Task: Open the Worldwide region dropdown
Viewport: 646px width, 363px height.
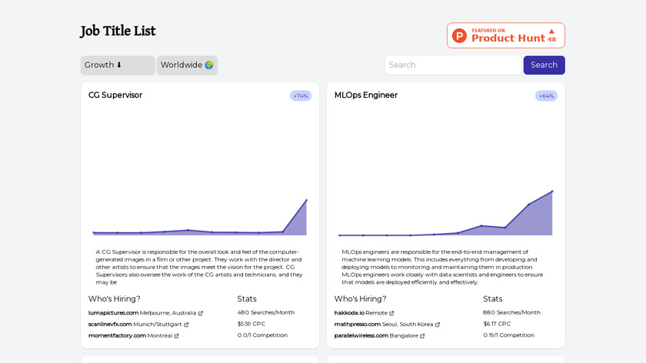Action: point(187,65)
